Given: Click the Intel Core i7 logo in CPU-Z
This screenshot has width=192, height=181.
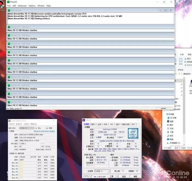Looking at the screenshot, I should click(x=133, y=133).
